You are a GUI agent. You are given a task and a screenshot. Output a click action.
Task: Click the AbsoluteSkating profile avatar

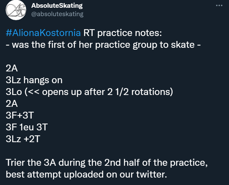coord(15,10)
